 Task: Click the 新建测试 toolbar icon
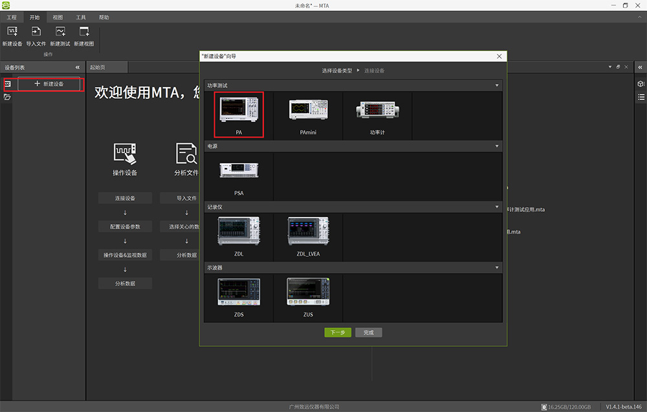(60, 32)
